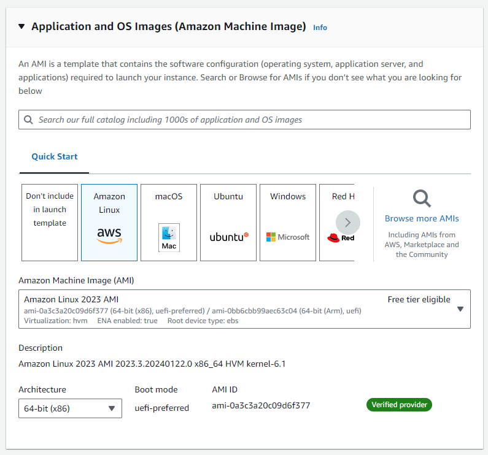Click the Verified provider badge

click(399, 405)
